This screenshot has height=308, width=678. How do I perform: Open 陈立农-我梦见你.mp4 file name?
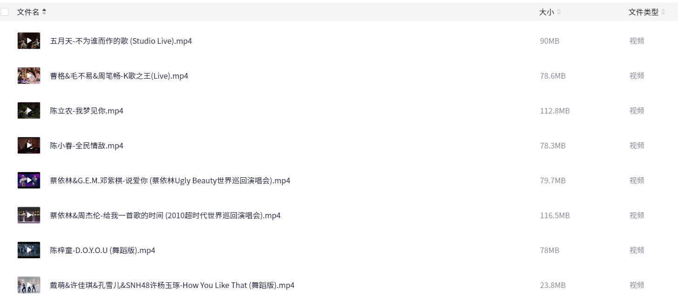(x=87, y=111)
